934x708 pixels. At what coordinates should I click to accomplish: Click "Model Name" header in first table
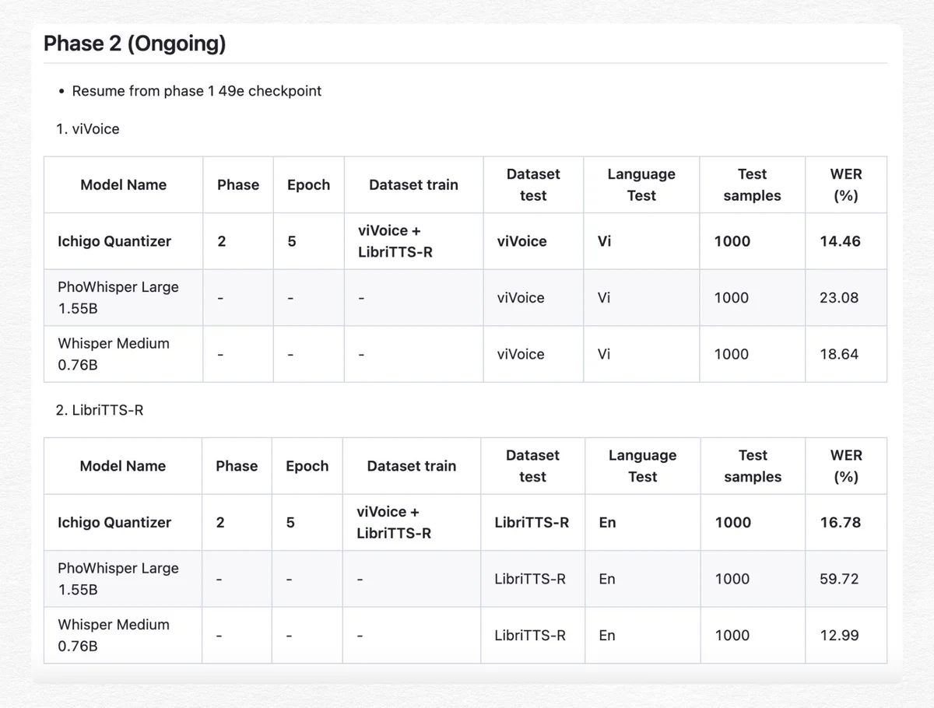(123, 184)
